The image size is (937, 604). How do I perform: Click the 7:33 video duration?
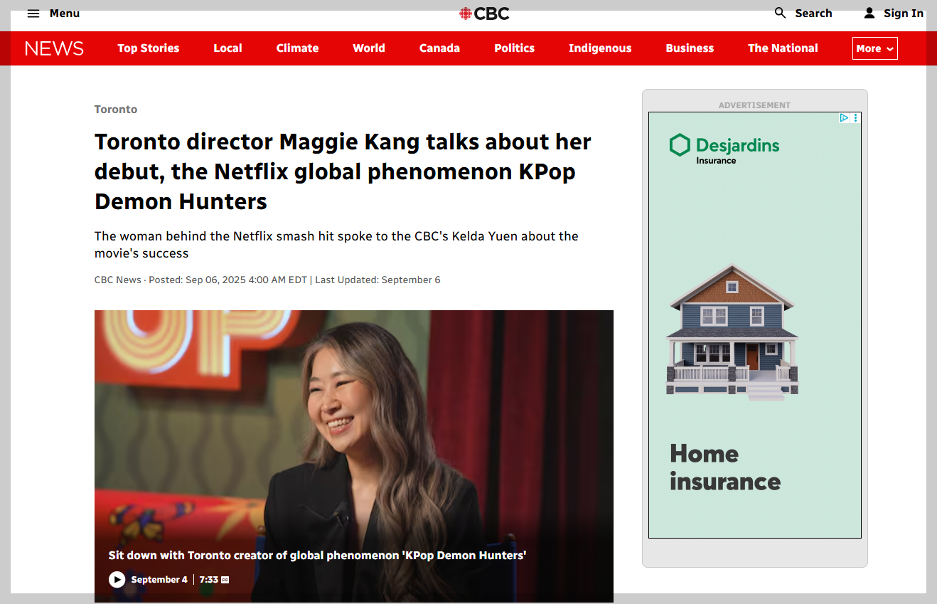point(208,580)
